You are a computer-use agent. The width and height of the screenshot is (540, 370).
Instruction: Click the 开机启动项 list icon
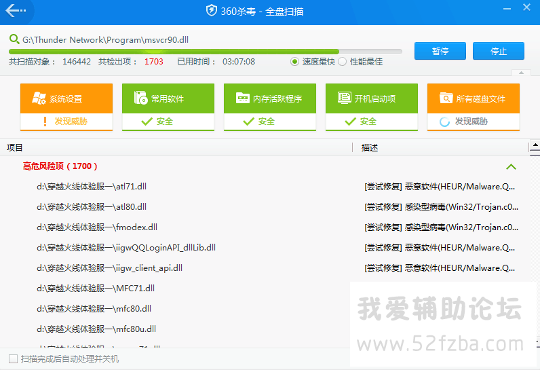point(345,98)
